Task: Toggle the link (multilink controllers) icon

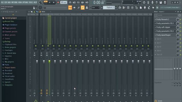Action: pos(82,8)
